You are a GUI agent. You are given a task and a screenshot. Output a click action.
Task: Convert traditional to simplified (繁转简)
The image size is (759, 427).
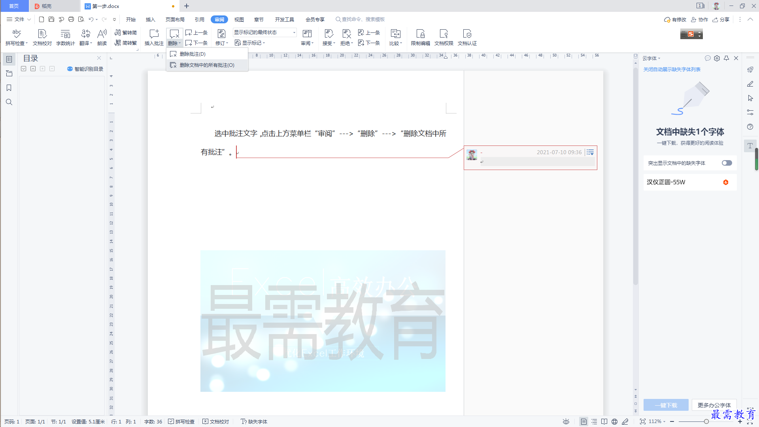tap(126, 32)
